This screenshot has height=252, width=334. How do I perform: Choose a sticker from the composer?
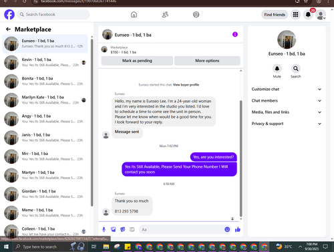(x=123, y=229)
